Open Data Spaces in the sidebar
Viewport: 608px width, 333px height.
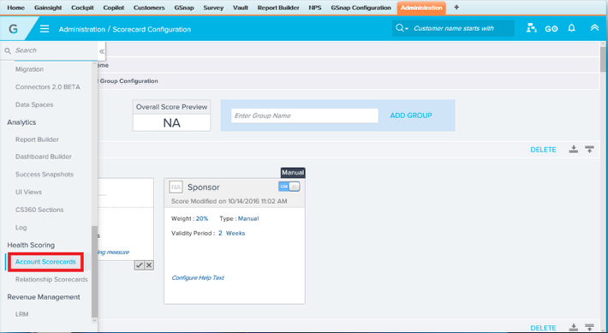click(34, 104)
